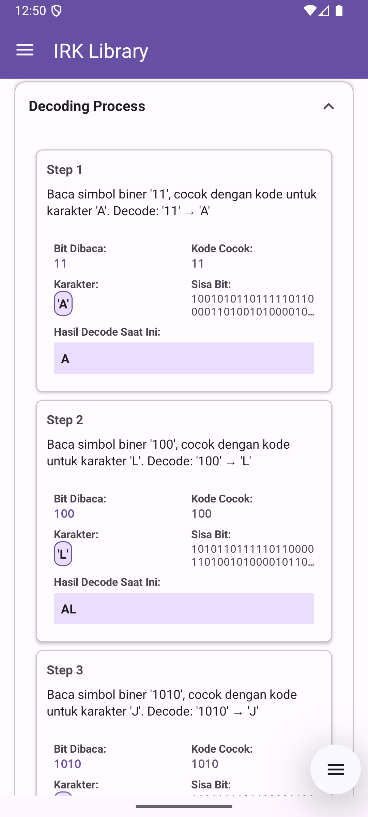The image size is (368, 817).
Task: Click the Decoding Process header title
Action: pos(87,106)
